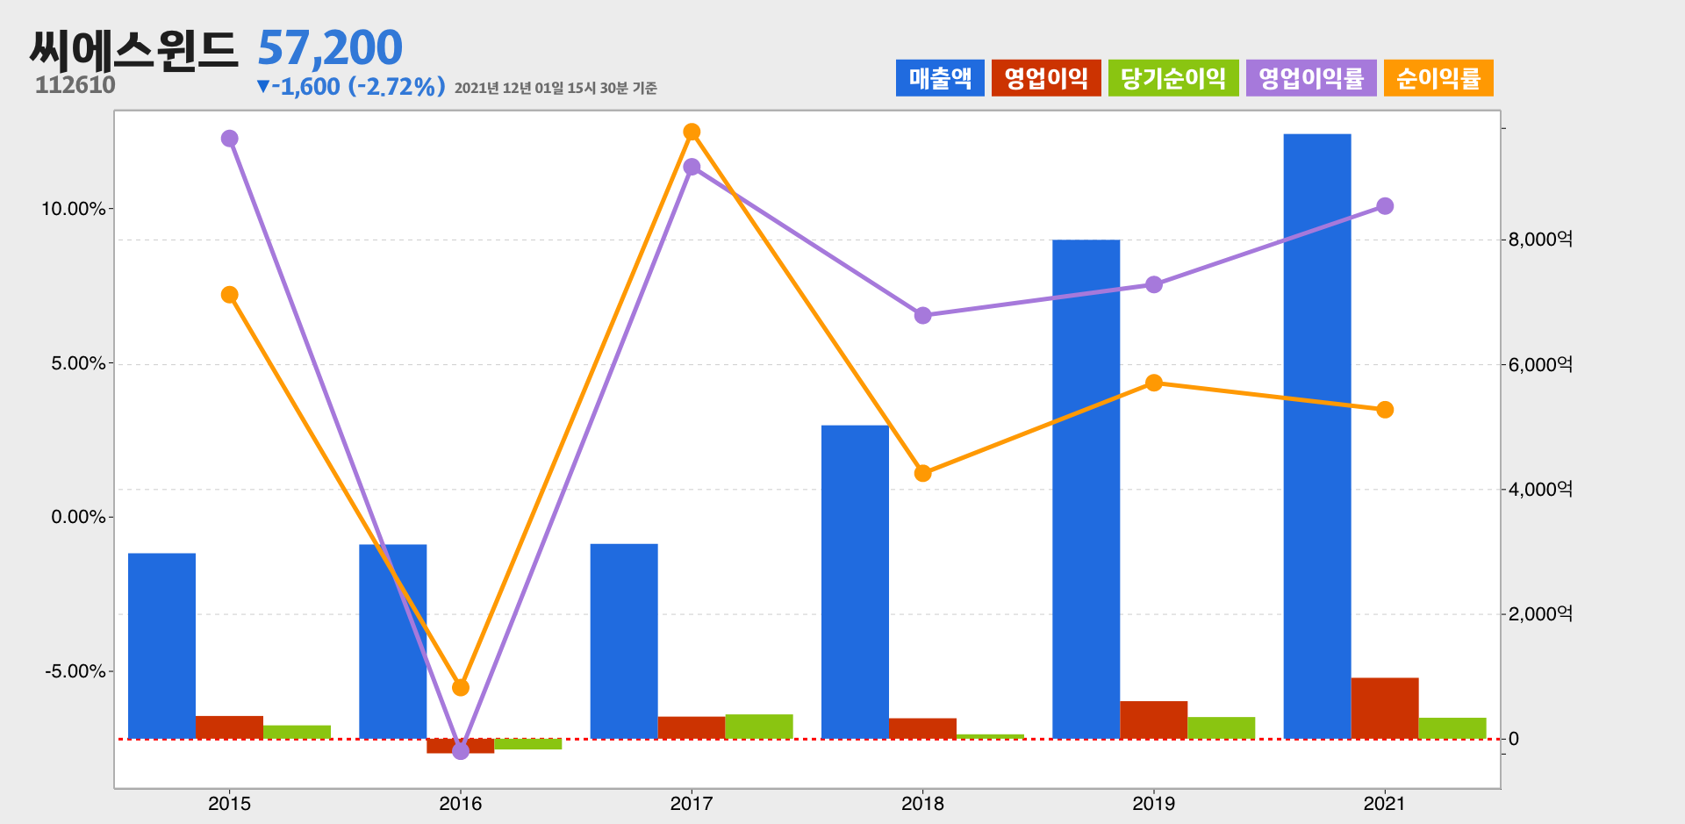Click the 2017 x-axis label
Image resolution: width=1685 pixels, height=824 pixels.
point(692,803)
